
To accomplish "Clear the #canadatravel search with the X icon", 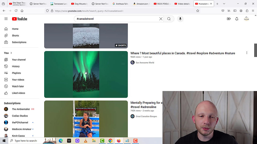I will (161, 19).
